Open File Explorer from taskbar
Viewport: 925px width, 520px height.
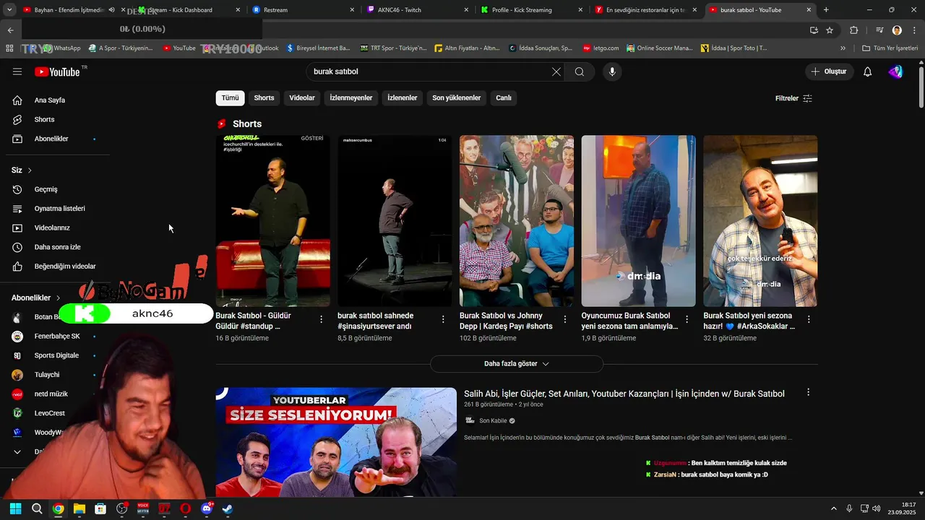tap(79, 508)
